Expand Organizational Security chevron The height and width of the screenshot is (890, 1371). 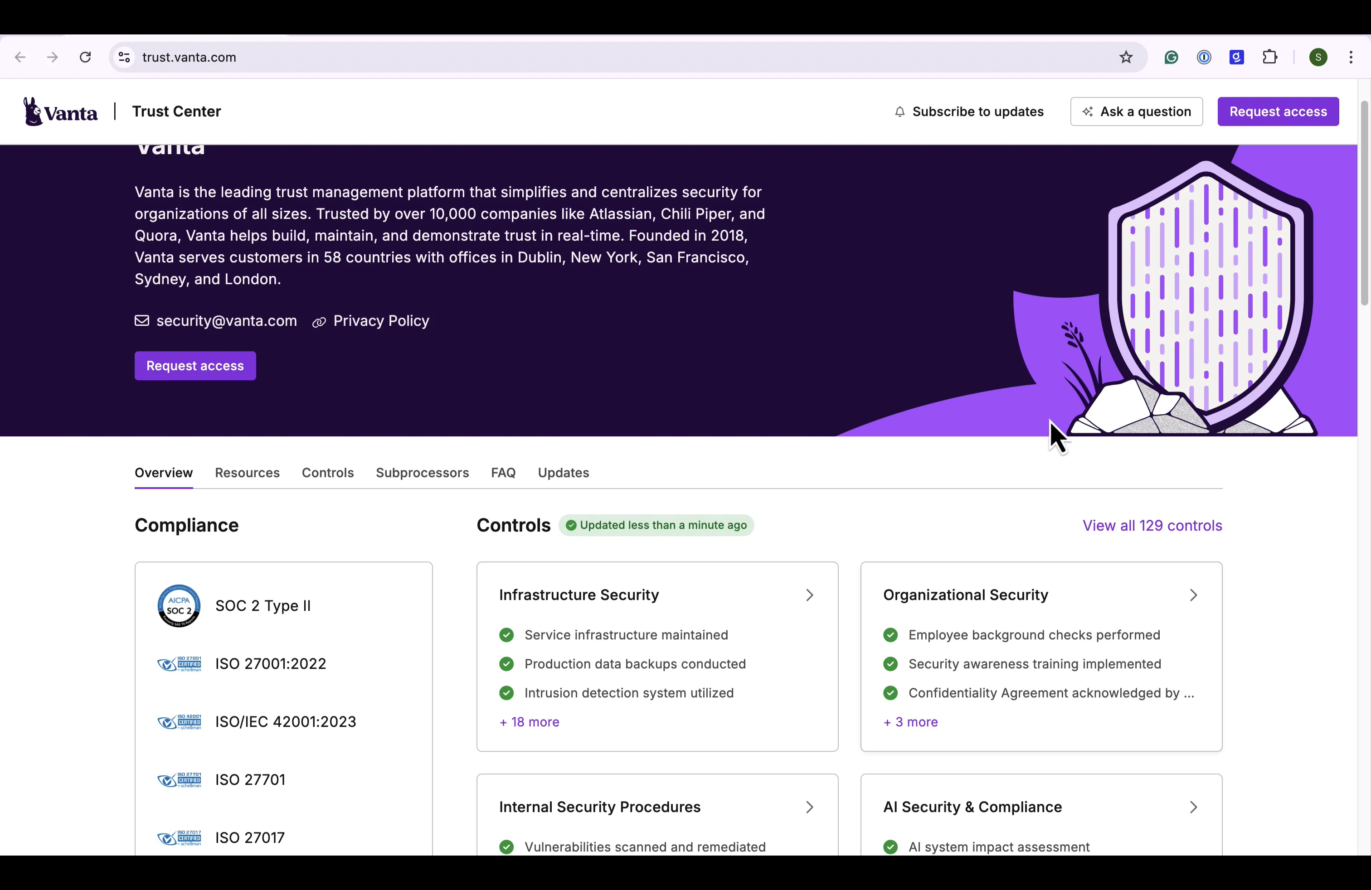click(1193, 595)
